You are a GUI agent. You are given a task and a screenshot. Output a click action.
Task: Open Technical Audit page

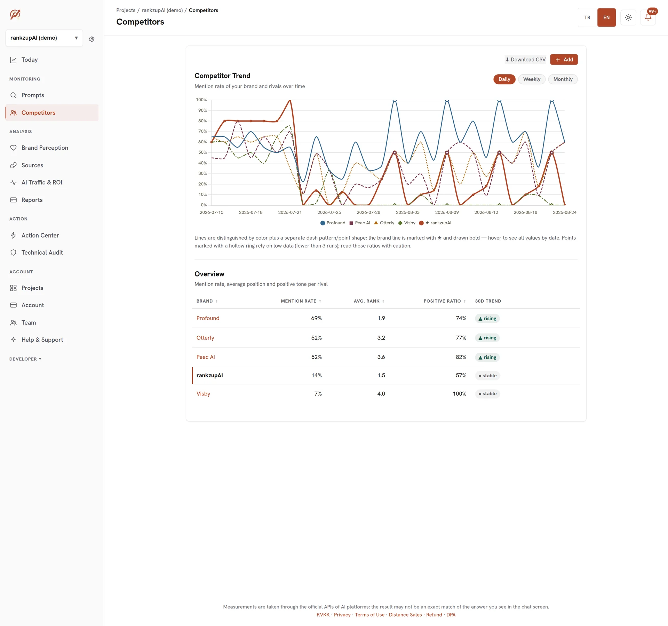tap(52, 252)
